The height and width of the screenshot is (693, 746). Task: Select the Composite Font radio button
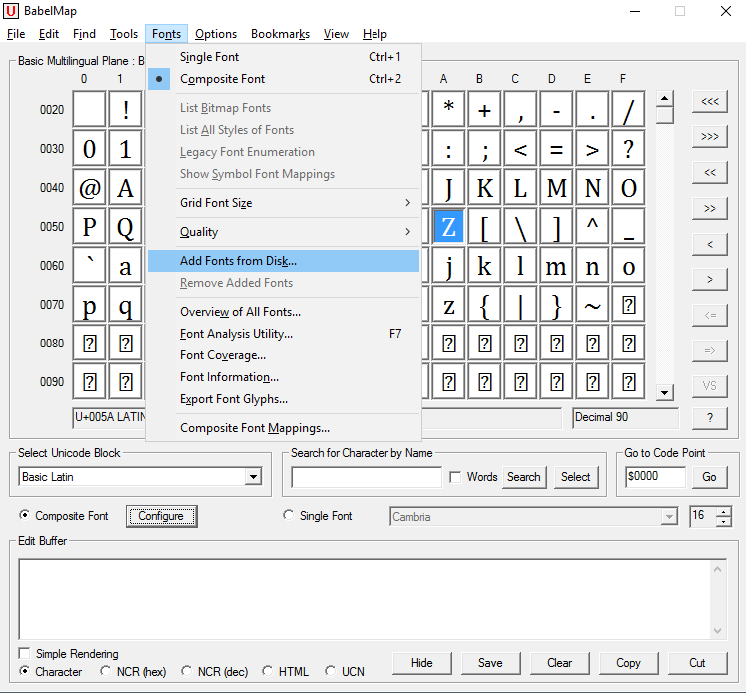[x=24, y=515]
